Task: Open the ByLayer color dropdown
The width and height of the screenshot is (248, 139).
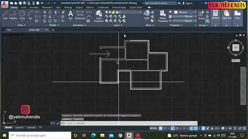Action: coord(196,12)
